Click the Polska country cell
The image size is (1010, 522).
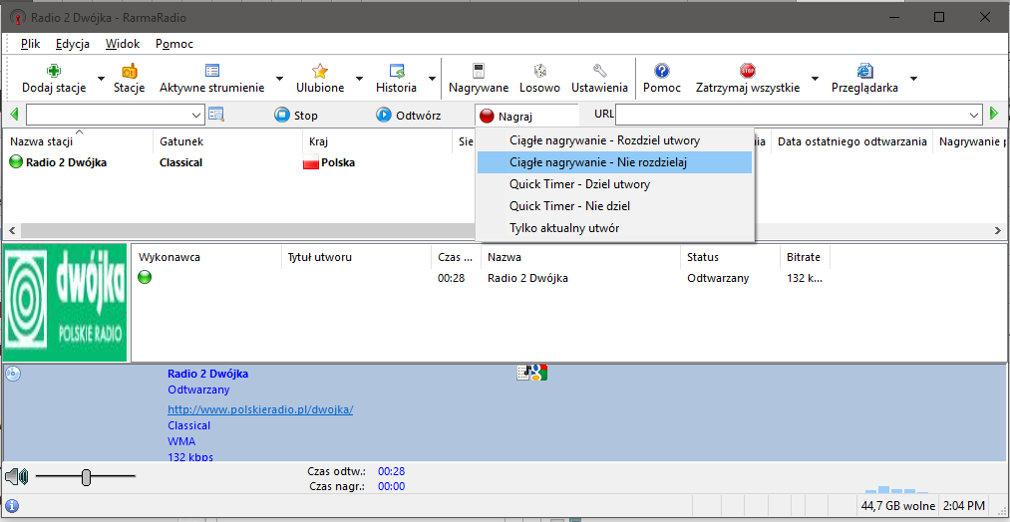tap(329, 162)
